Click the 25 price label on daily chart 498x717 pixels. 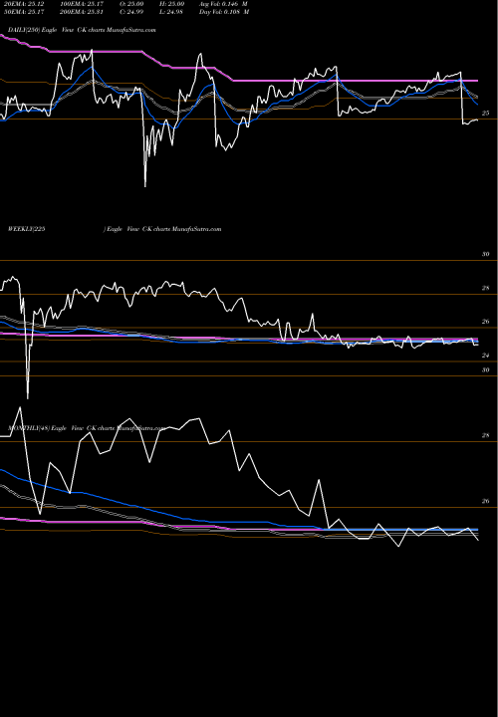click(486, 113)
